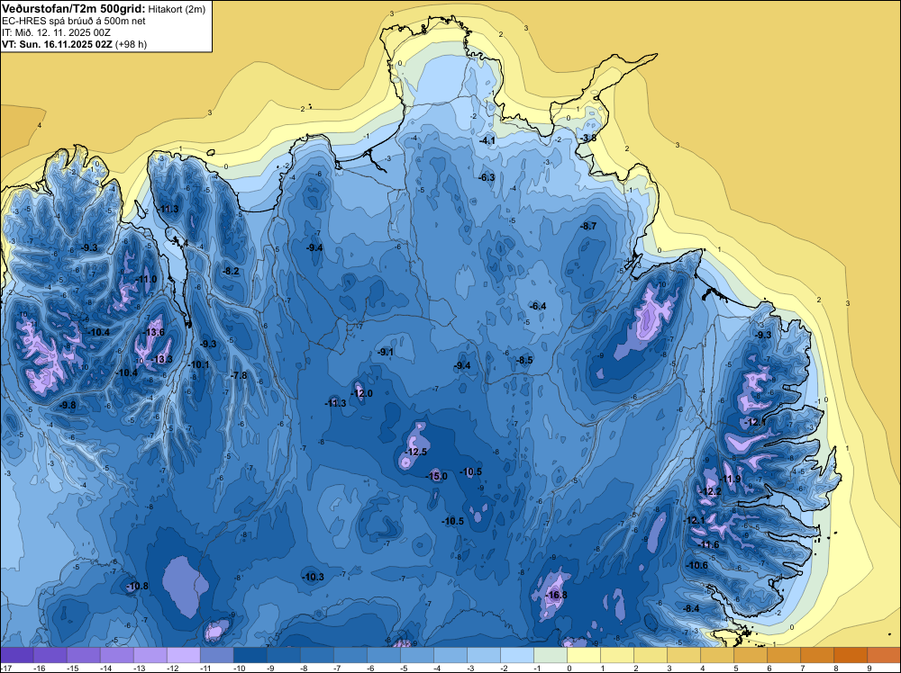Click the -10.1 temperature label
Screen dimensions: 901x673
coord(199,365)
